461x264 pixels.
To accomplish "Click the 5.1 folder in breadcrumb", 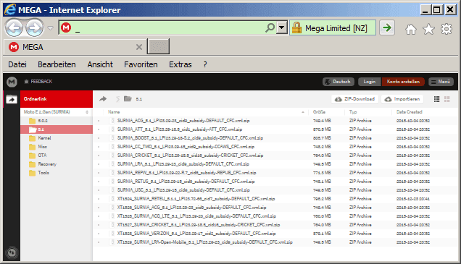I will pos(133,99).
